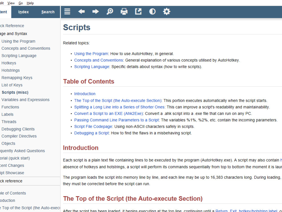Open Debugging a Script link
The height and width of the screenshot is (212, 282).
91,133
